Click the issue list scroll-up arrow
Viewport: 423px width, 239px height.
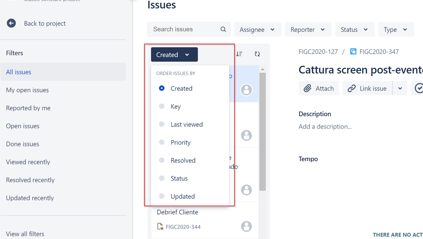[x=263, y=69]
